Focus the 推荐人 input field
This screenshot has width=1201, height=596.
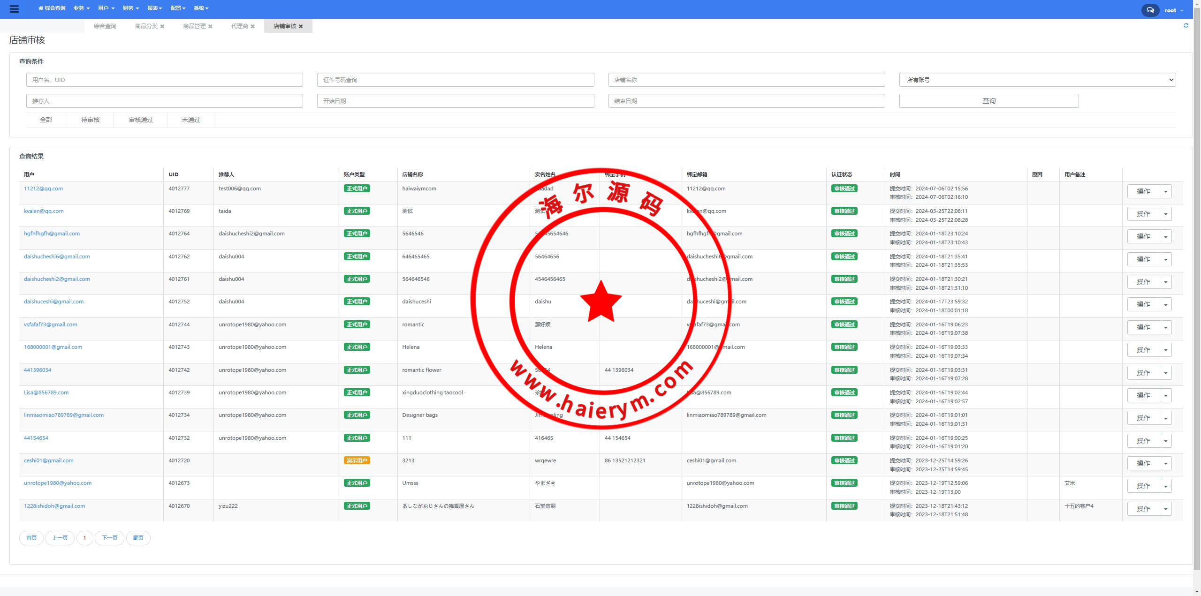point(165,101)
